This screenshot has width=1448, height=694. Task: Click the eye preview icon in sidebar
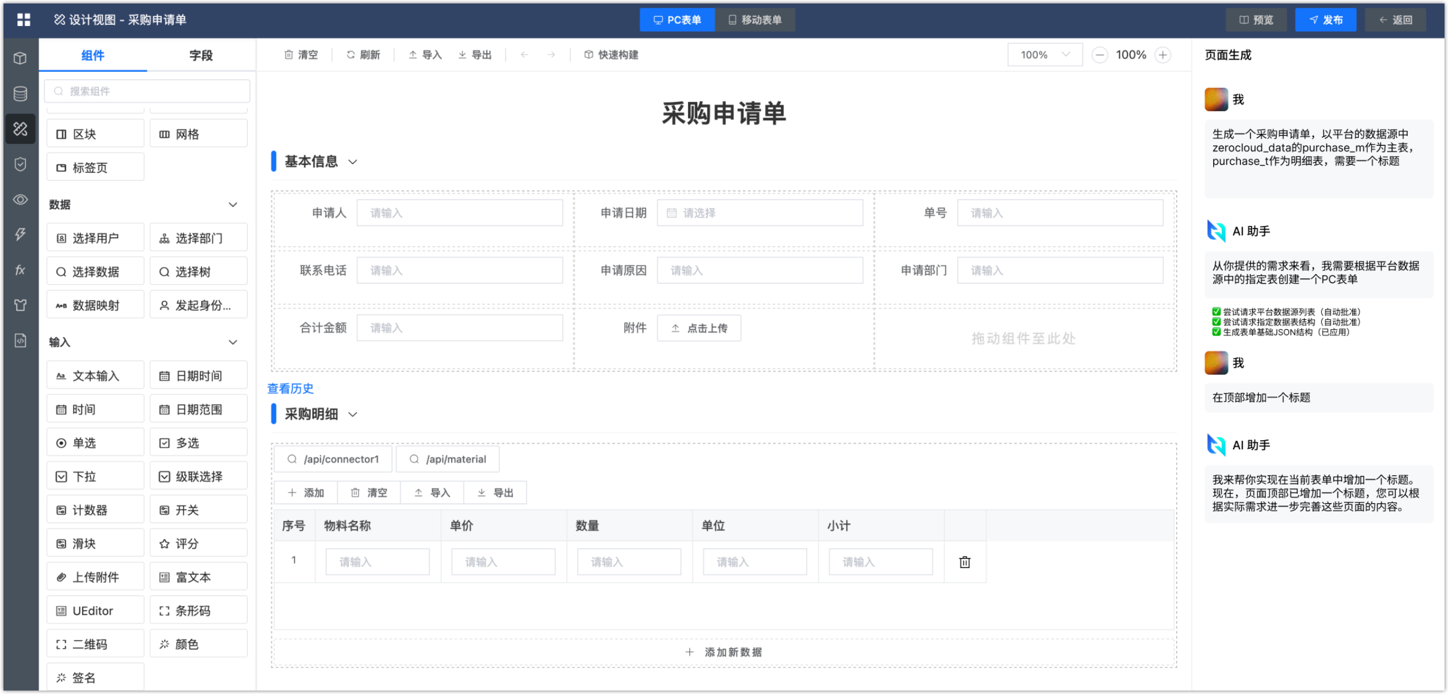(x=20, y=200)
